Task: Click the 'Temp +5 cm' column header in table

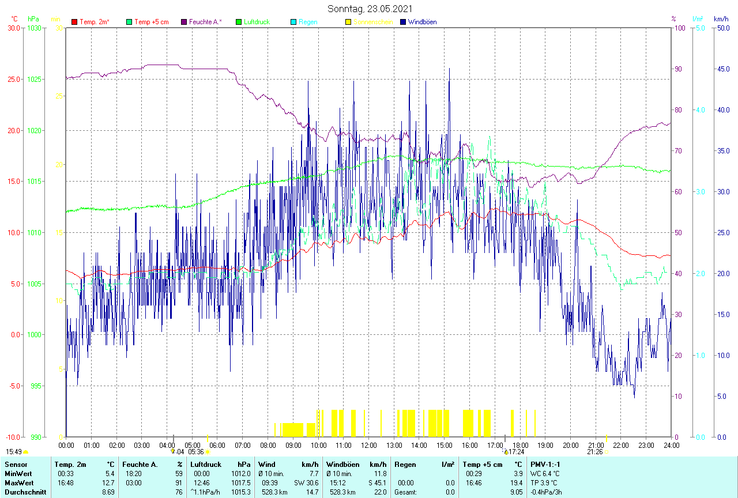Action: tap(482, 465)
